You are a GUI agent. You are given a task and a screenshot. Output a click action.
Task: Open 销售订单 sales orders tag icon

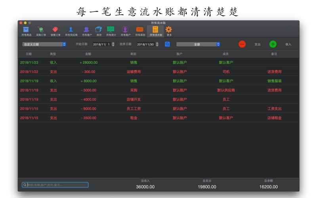(x=55, y=30)
